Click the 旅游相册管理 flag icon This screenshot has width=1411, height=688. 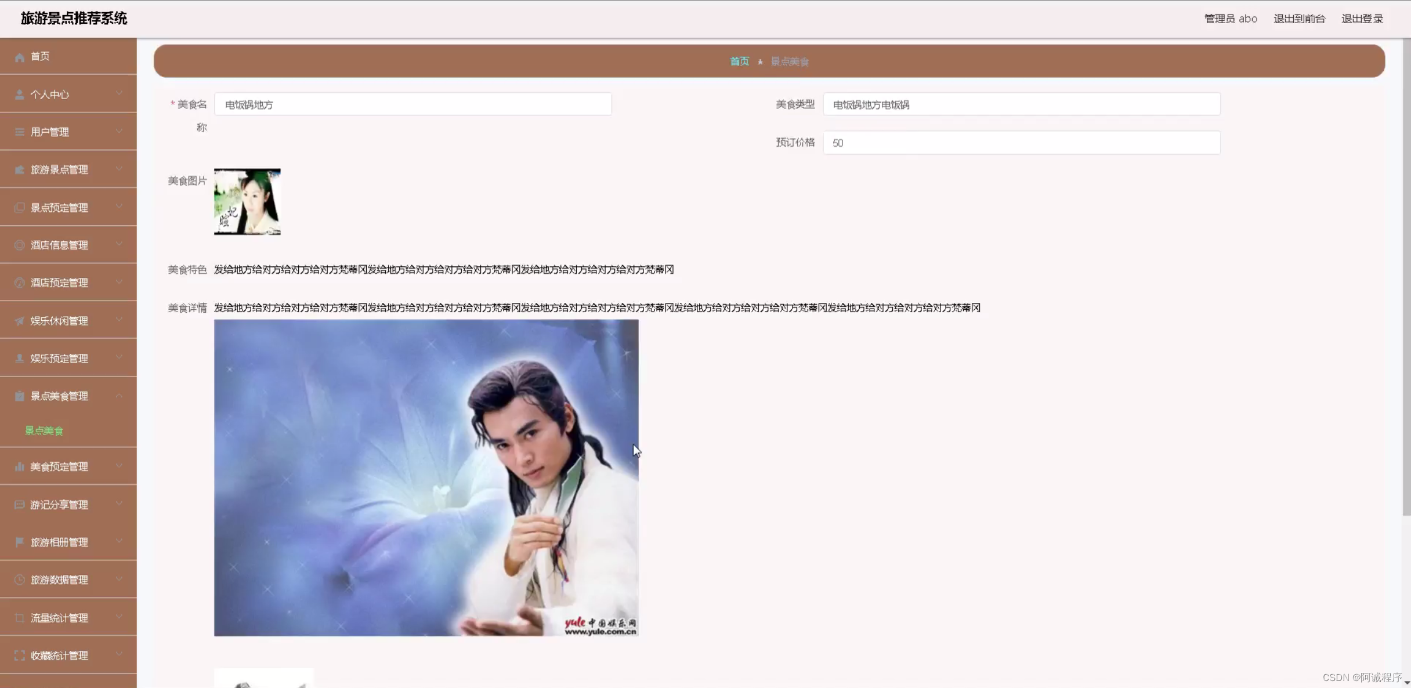tap(19, 541)
